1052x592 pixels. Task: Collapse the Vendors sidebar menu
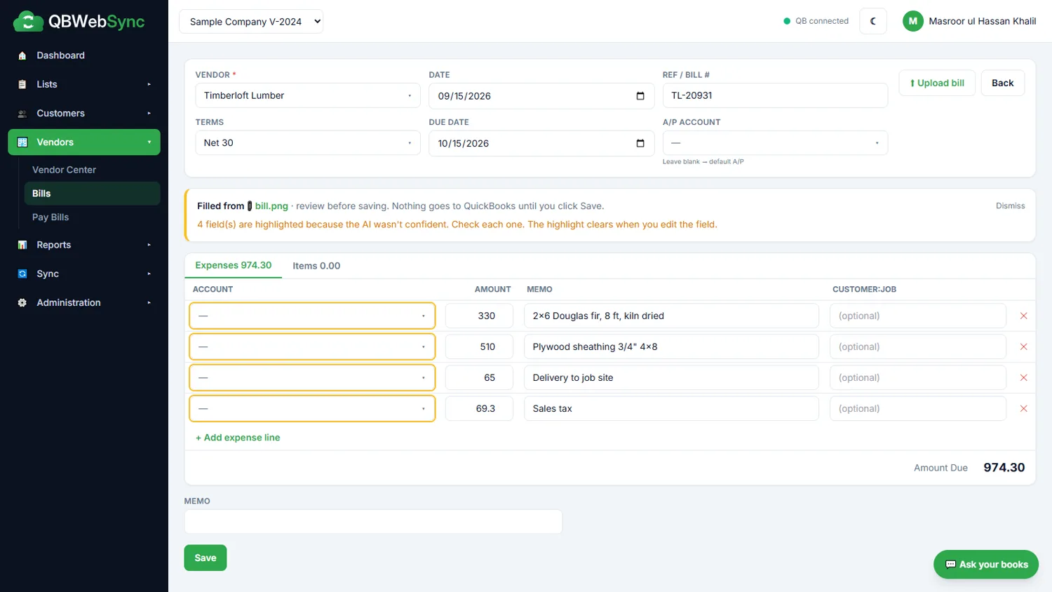[x=84, y=142]
